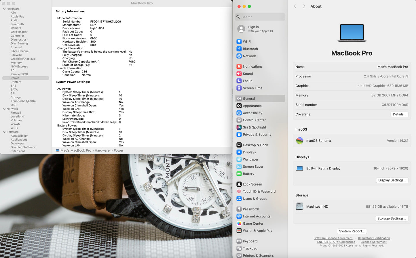Collapse the Network tree section

click(x=4, y=109)
